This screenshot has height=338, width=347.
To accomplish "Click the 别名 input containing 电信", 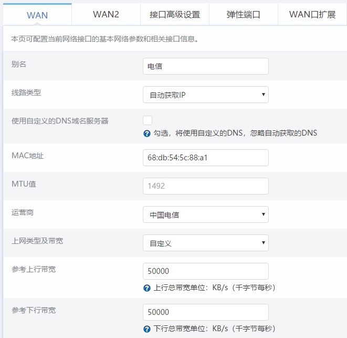I will [205, 66].
